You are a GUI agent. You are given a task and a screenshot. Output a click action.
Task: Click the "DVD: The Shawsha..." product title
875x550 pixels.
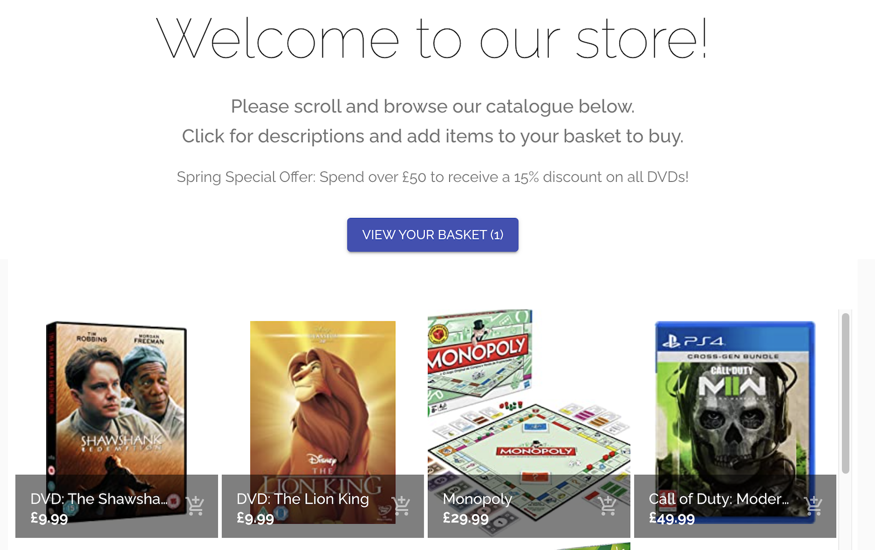coord(99,499)
